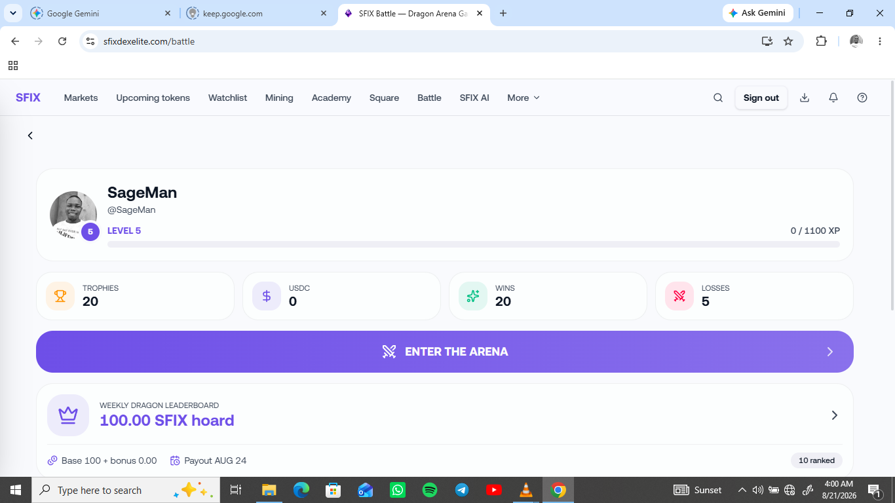Open the Windows notification center icon
This screenshot has height=503, width=895.
point(875,490)
